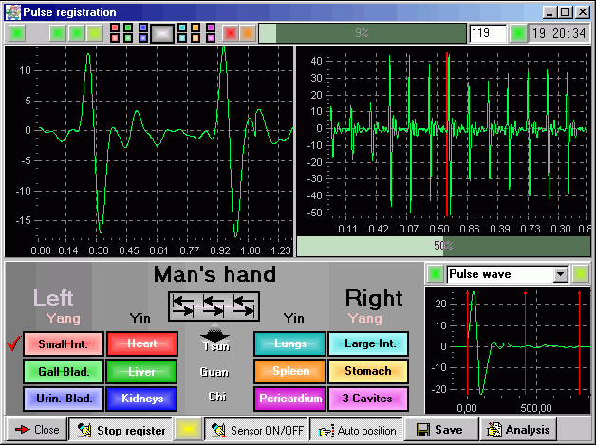
Task: Click green square directly left of yellow-green toolbar square
Action: [x=77, y=33]
